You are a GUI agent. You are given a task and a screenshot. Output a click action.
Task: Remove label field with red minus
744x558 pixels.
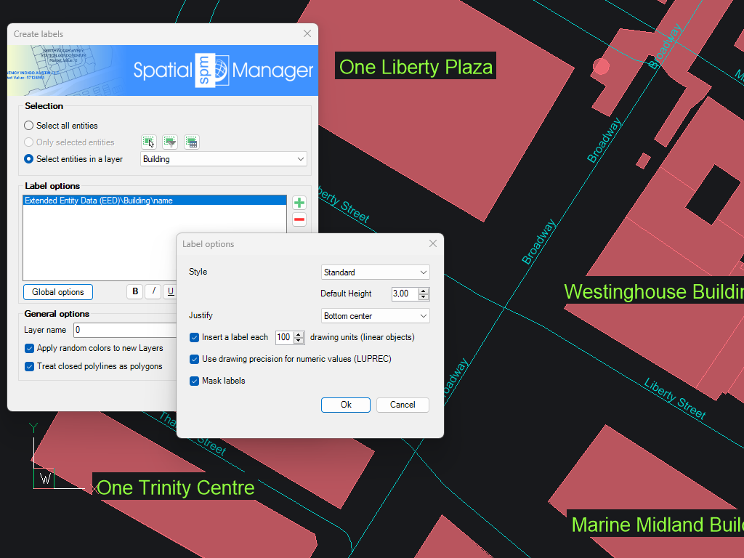(x=299, y=219)
